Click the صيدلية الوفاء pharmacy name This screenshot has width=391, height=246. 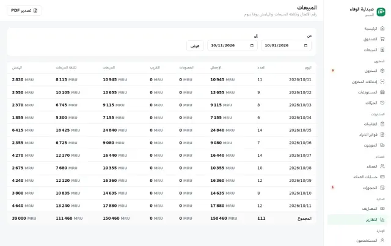362,9
